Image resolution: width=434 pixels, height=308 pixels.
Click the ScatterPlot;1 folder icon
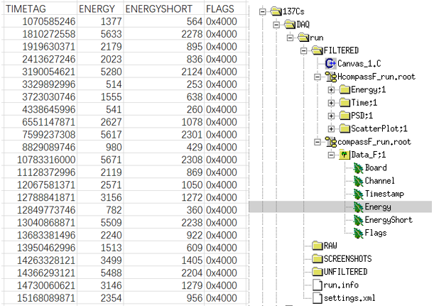(x=345, y=128)
